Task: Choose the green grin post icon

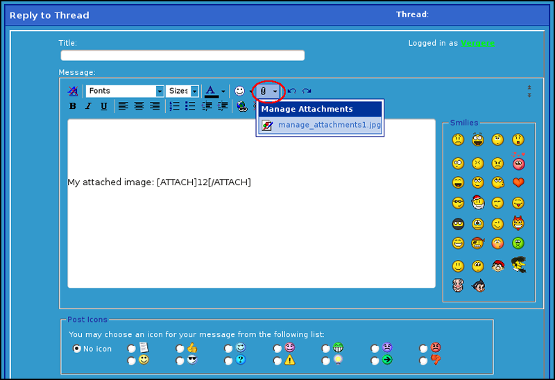Action: [x=326, y=349]
